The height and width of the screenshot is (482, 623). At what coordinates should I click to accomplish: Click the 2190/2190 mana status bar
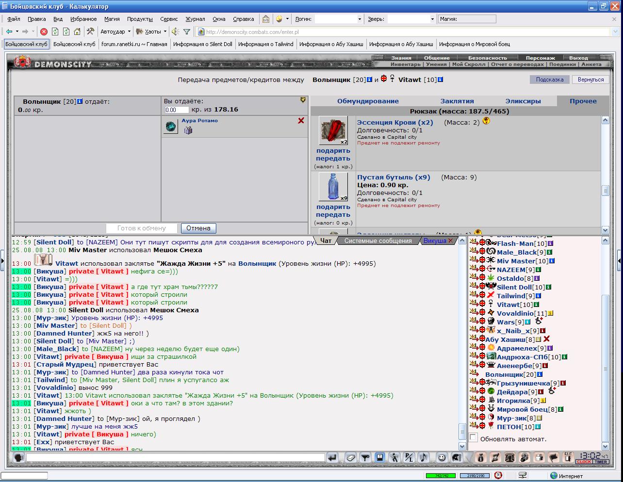[x=475, y=476]
